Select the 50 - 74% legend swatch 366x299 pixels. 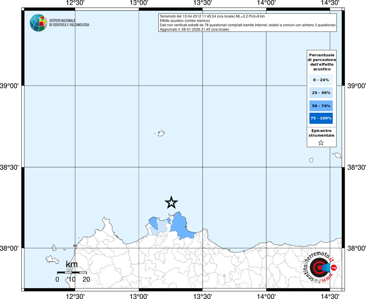tap(321, 106)
